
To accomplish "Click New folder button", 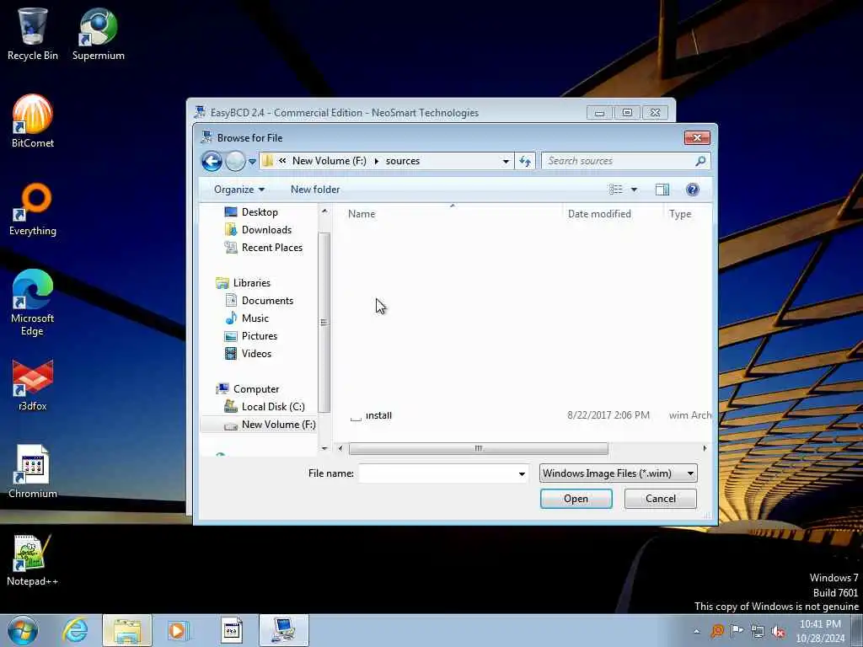I will (315, 190).
